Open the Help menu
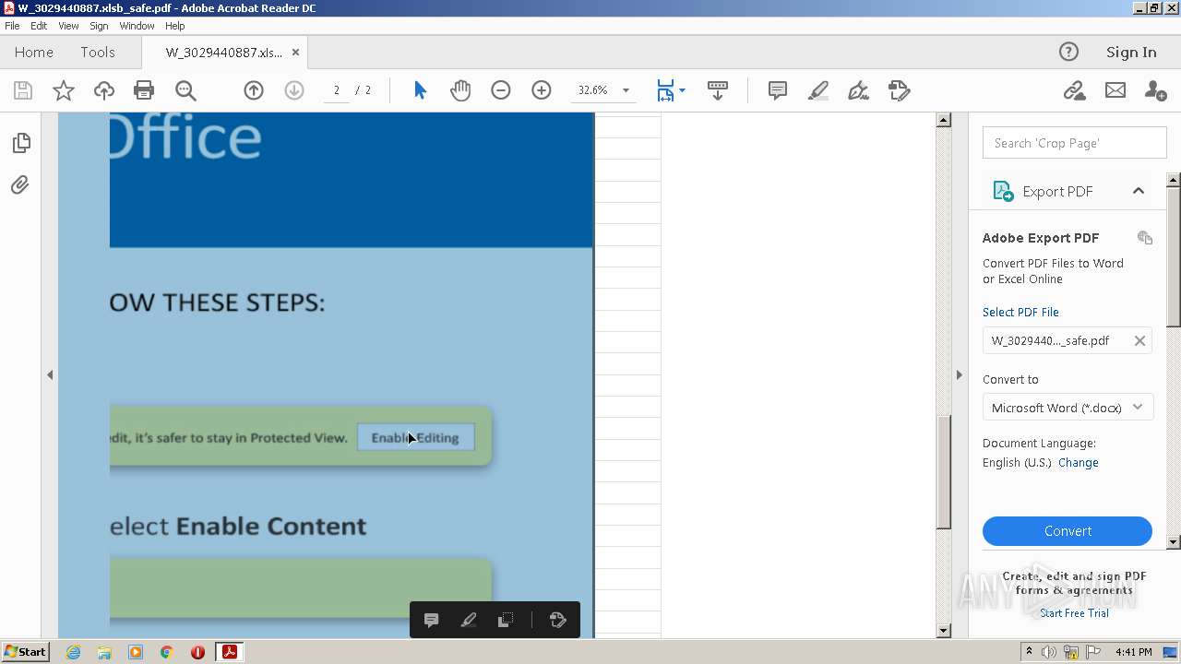 point(174,26)
